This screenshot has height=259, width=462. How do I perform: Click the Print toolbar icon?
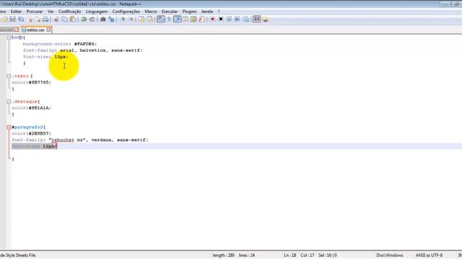pyautogui.click(x=45, y=19)
